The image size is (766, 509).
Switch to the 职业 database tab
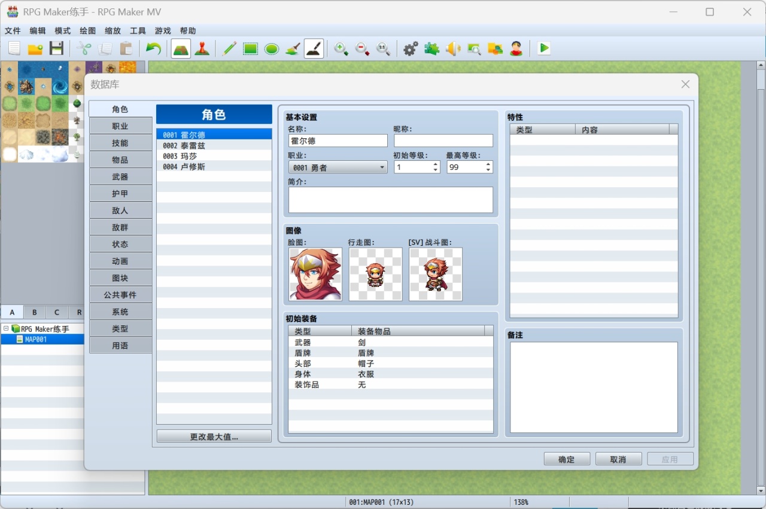point(120,126)
